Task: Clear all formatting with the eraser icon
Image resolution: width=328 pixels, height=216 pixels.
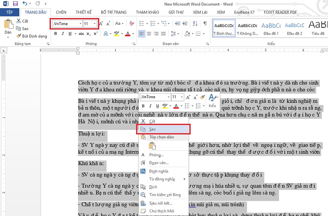Action: coord(132,23)
